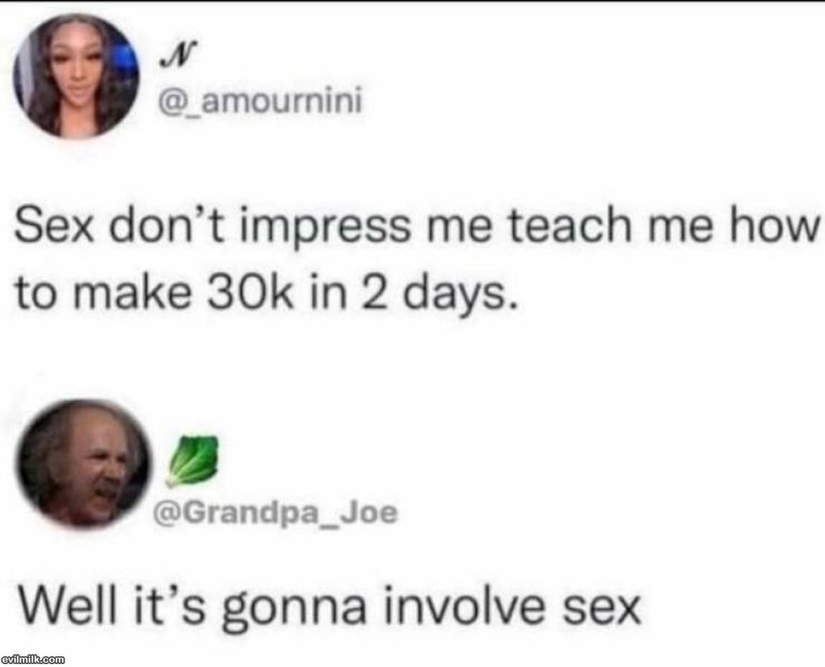Click the green lettuce emoji display name
This screenshot has height=667, width=825.
(x=191, y=461)
